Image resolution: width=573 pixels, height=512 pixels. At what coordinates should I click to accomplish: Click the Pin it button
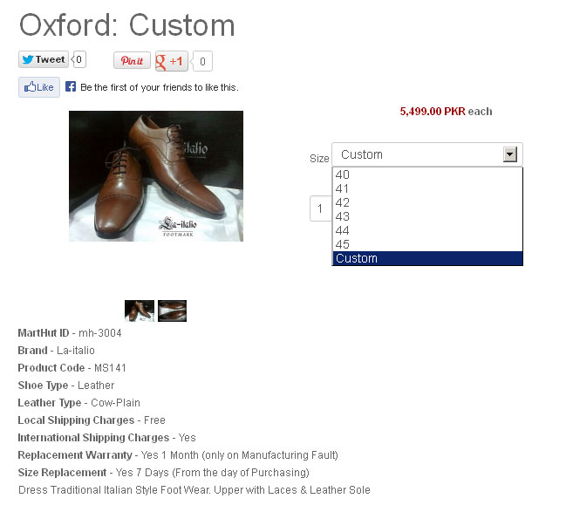(x=132, y=61)
